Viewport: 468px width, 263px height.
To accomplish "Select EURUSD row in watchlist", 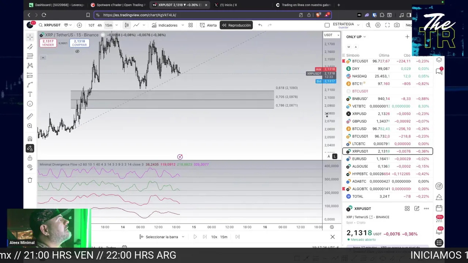I will coord(388,159).
